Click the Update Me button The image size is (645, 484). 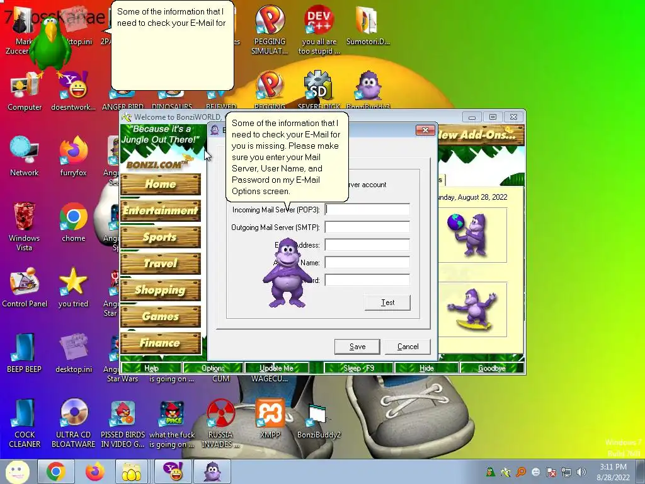point(277,368)
